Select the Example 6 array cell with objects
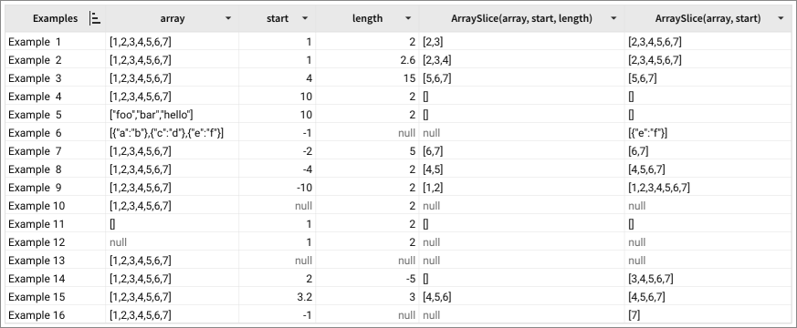This screenshot has width=797, height=328. 173,133
